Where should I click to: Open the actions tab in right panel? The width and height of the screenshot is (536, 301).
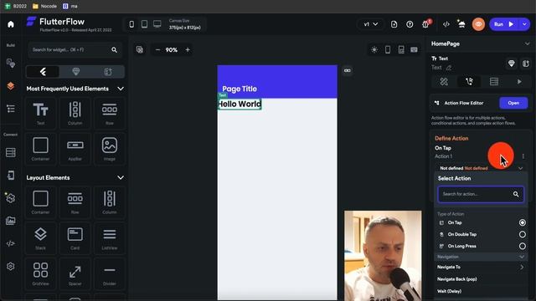(469, 82)
